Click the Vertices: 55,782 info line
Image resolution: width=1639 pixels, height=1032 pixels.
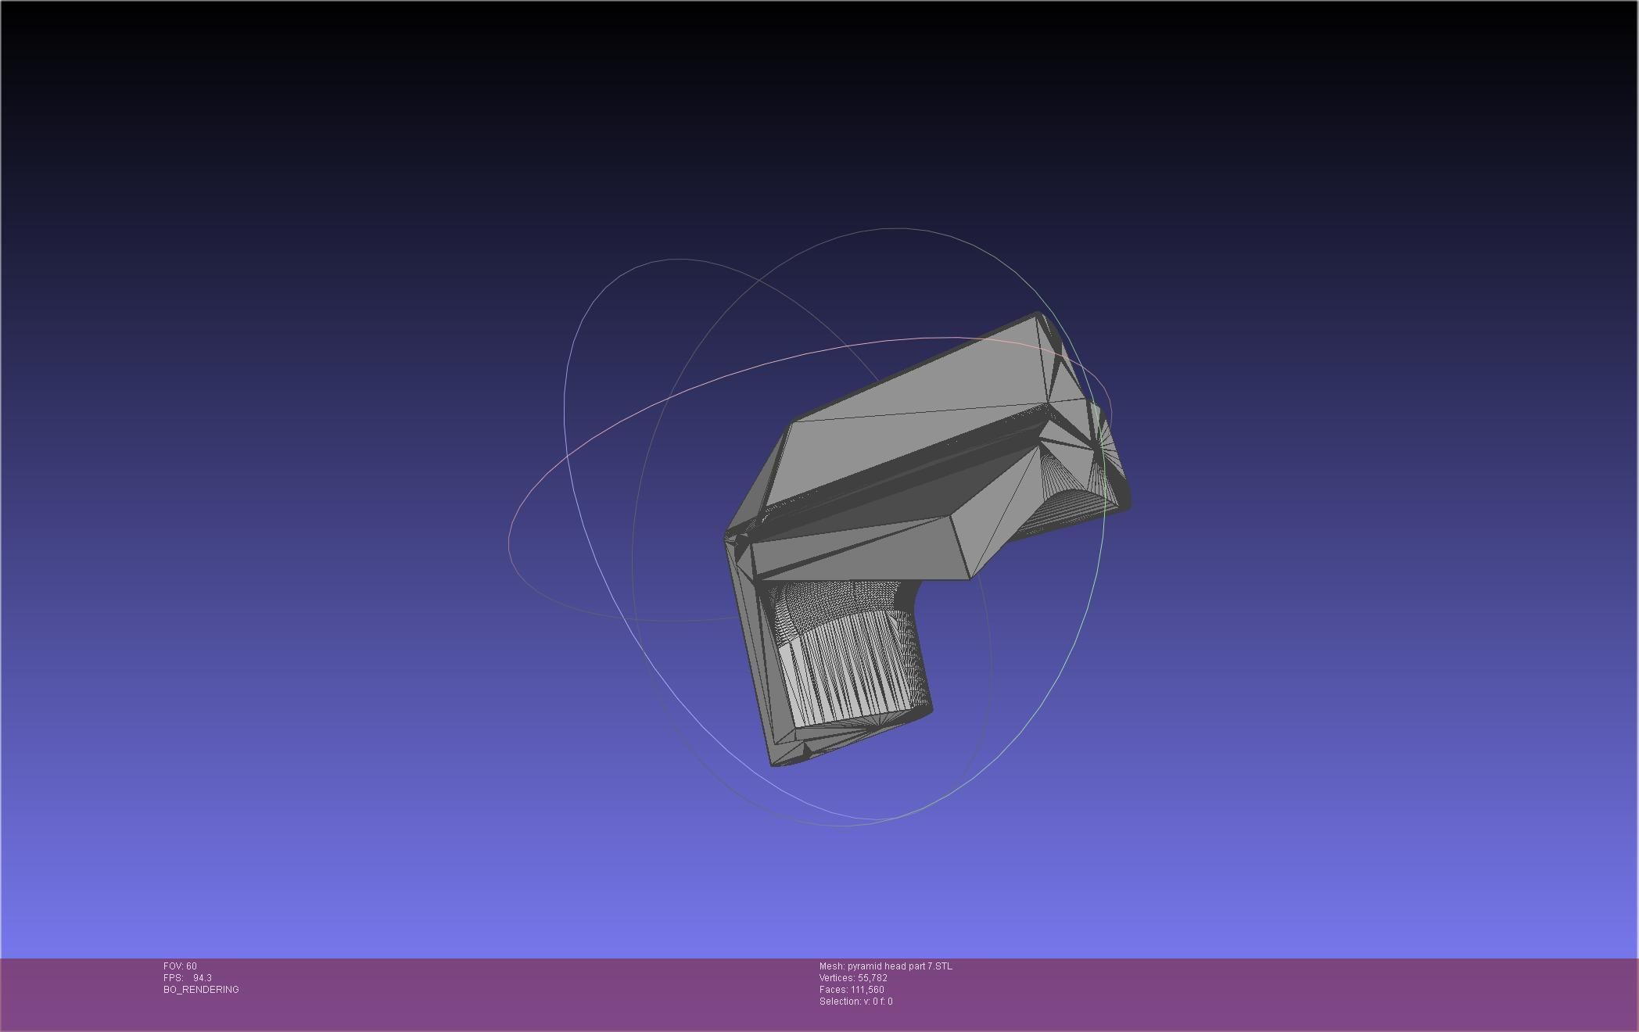[x=853, y=978]
